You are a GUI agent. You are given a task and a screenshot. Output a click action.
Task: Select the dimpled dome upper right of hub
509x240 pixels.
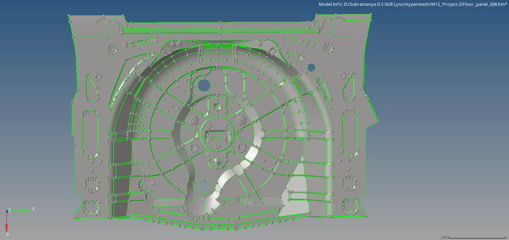(241, 120)
